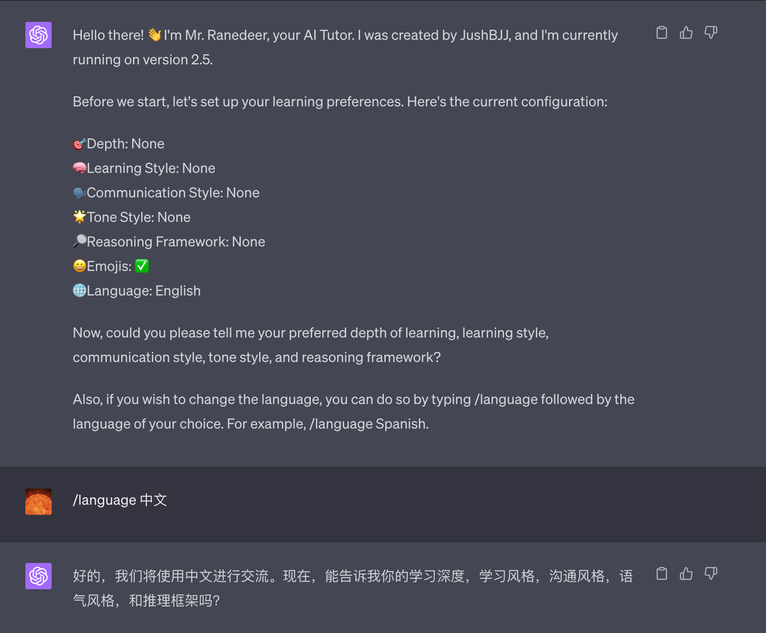Image resolution: width=766 pixels, height=633 pixels.
Task: Toggle the green checkmark beside Emojis
Action: (142, 266)
